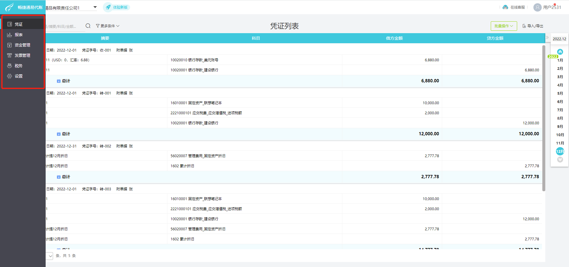The width and height of the screenshot is (569, 267).
Task: Collapse the month panel with double-chevron
Action: coord(547,38)
